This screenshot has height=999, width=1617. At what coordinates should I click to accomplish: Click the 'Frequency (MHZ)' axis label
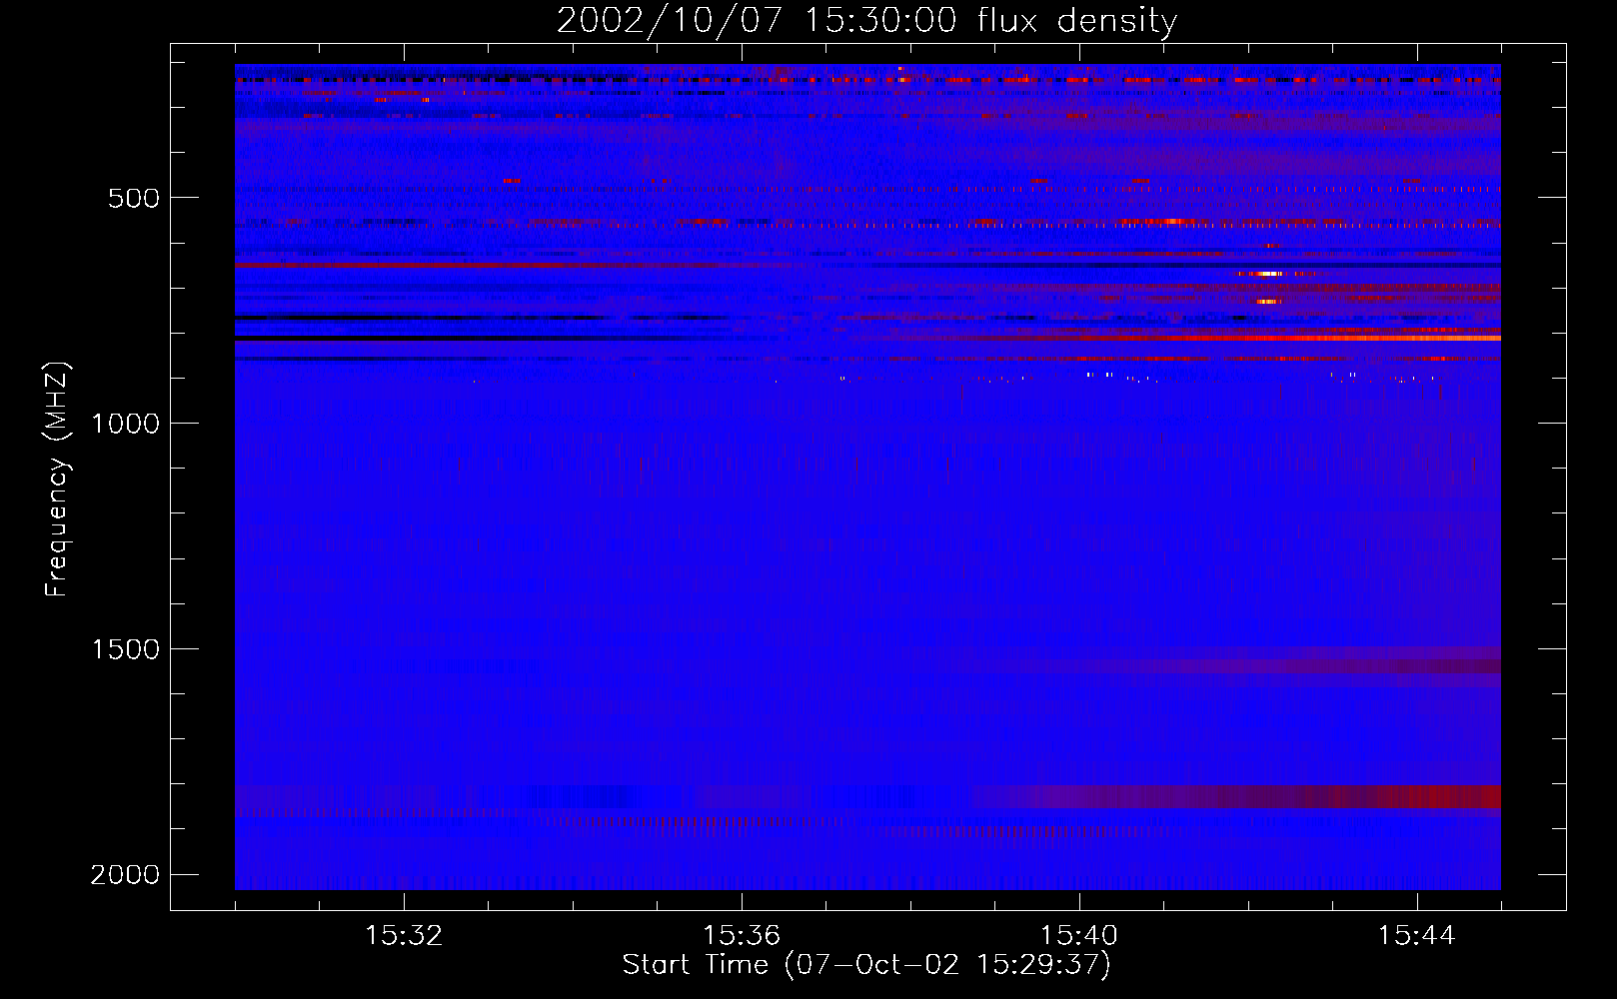pyautogui.click(x=58, y=480)
